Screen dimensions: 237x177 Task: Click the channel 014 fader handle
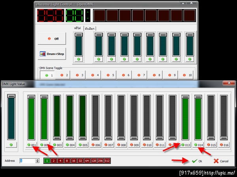coord(198,97)
